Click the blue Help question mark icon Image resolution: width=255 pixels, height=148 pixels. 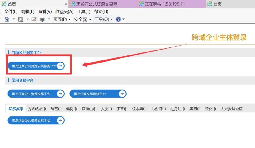pyautogui.click(x=118, y=19)
